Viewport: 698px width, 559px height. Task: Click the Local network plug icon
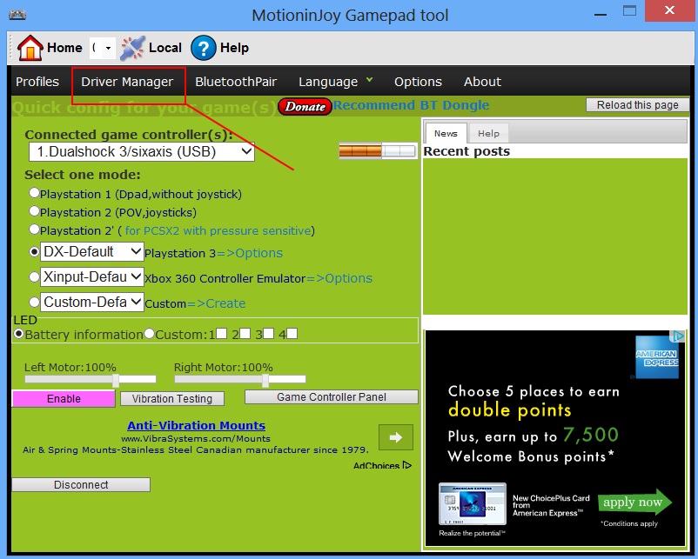pyautogui.click(x=132, y=47)
